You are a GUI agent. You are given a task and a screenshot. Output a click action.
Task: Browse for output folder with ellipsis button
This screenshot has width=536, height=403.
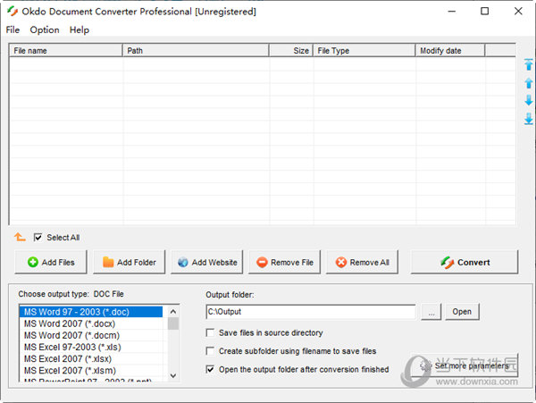point(431,312)
